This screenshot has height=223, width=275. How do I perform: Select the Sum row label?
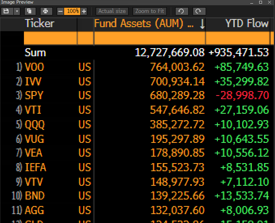35,53
